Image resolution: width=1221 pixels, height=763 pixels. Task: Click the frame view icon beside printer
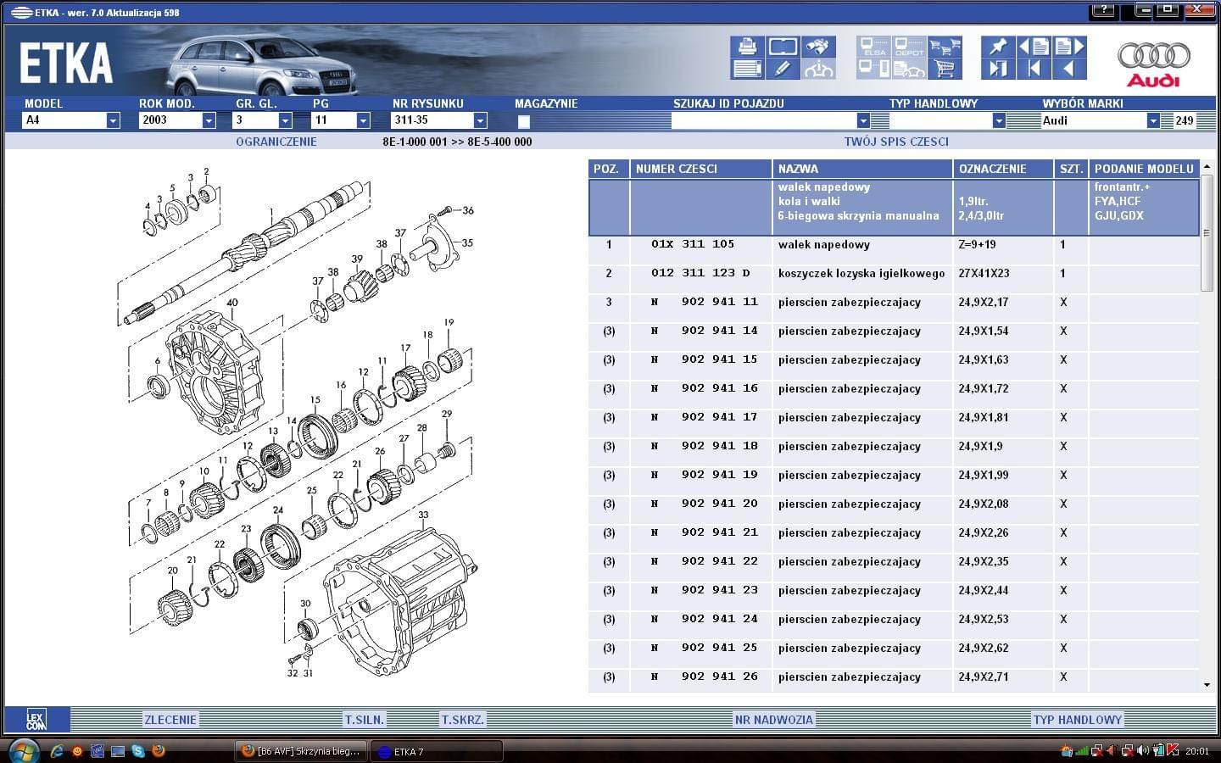pos(782,47)
